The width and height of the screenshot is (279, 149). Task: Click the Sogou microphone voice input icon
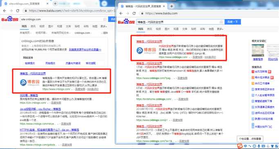coord(259,146)
